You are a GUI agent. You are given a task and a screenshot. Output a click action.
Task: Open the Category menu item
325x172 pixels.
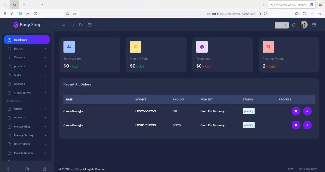pos(27,57)
